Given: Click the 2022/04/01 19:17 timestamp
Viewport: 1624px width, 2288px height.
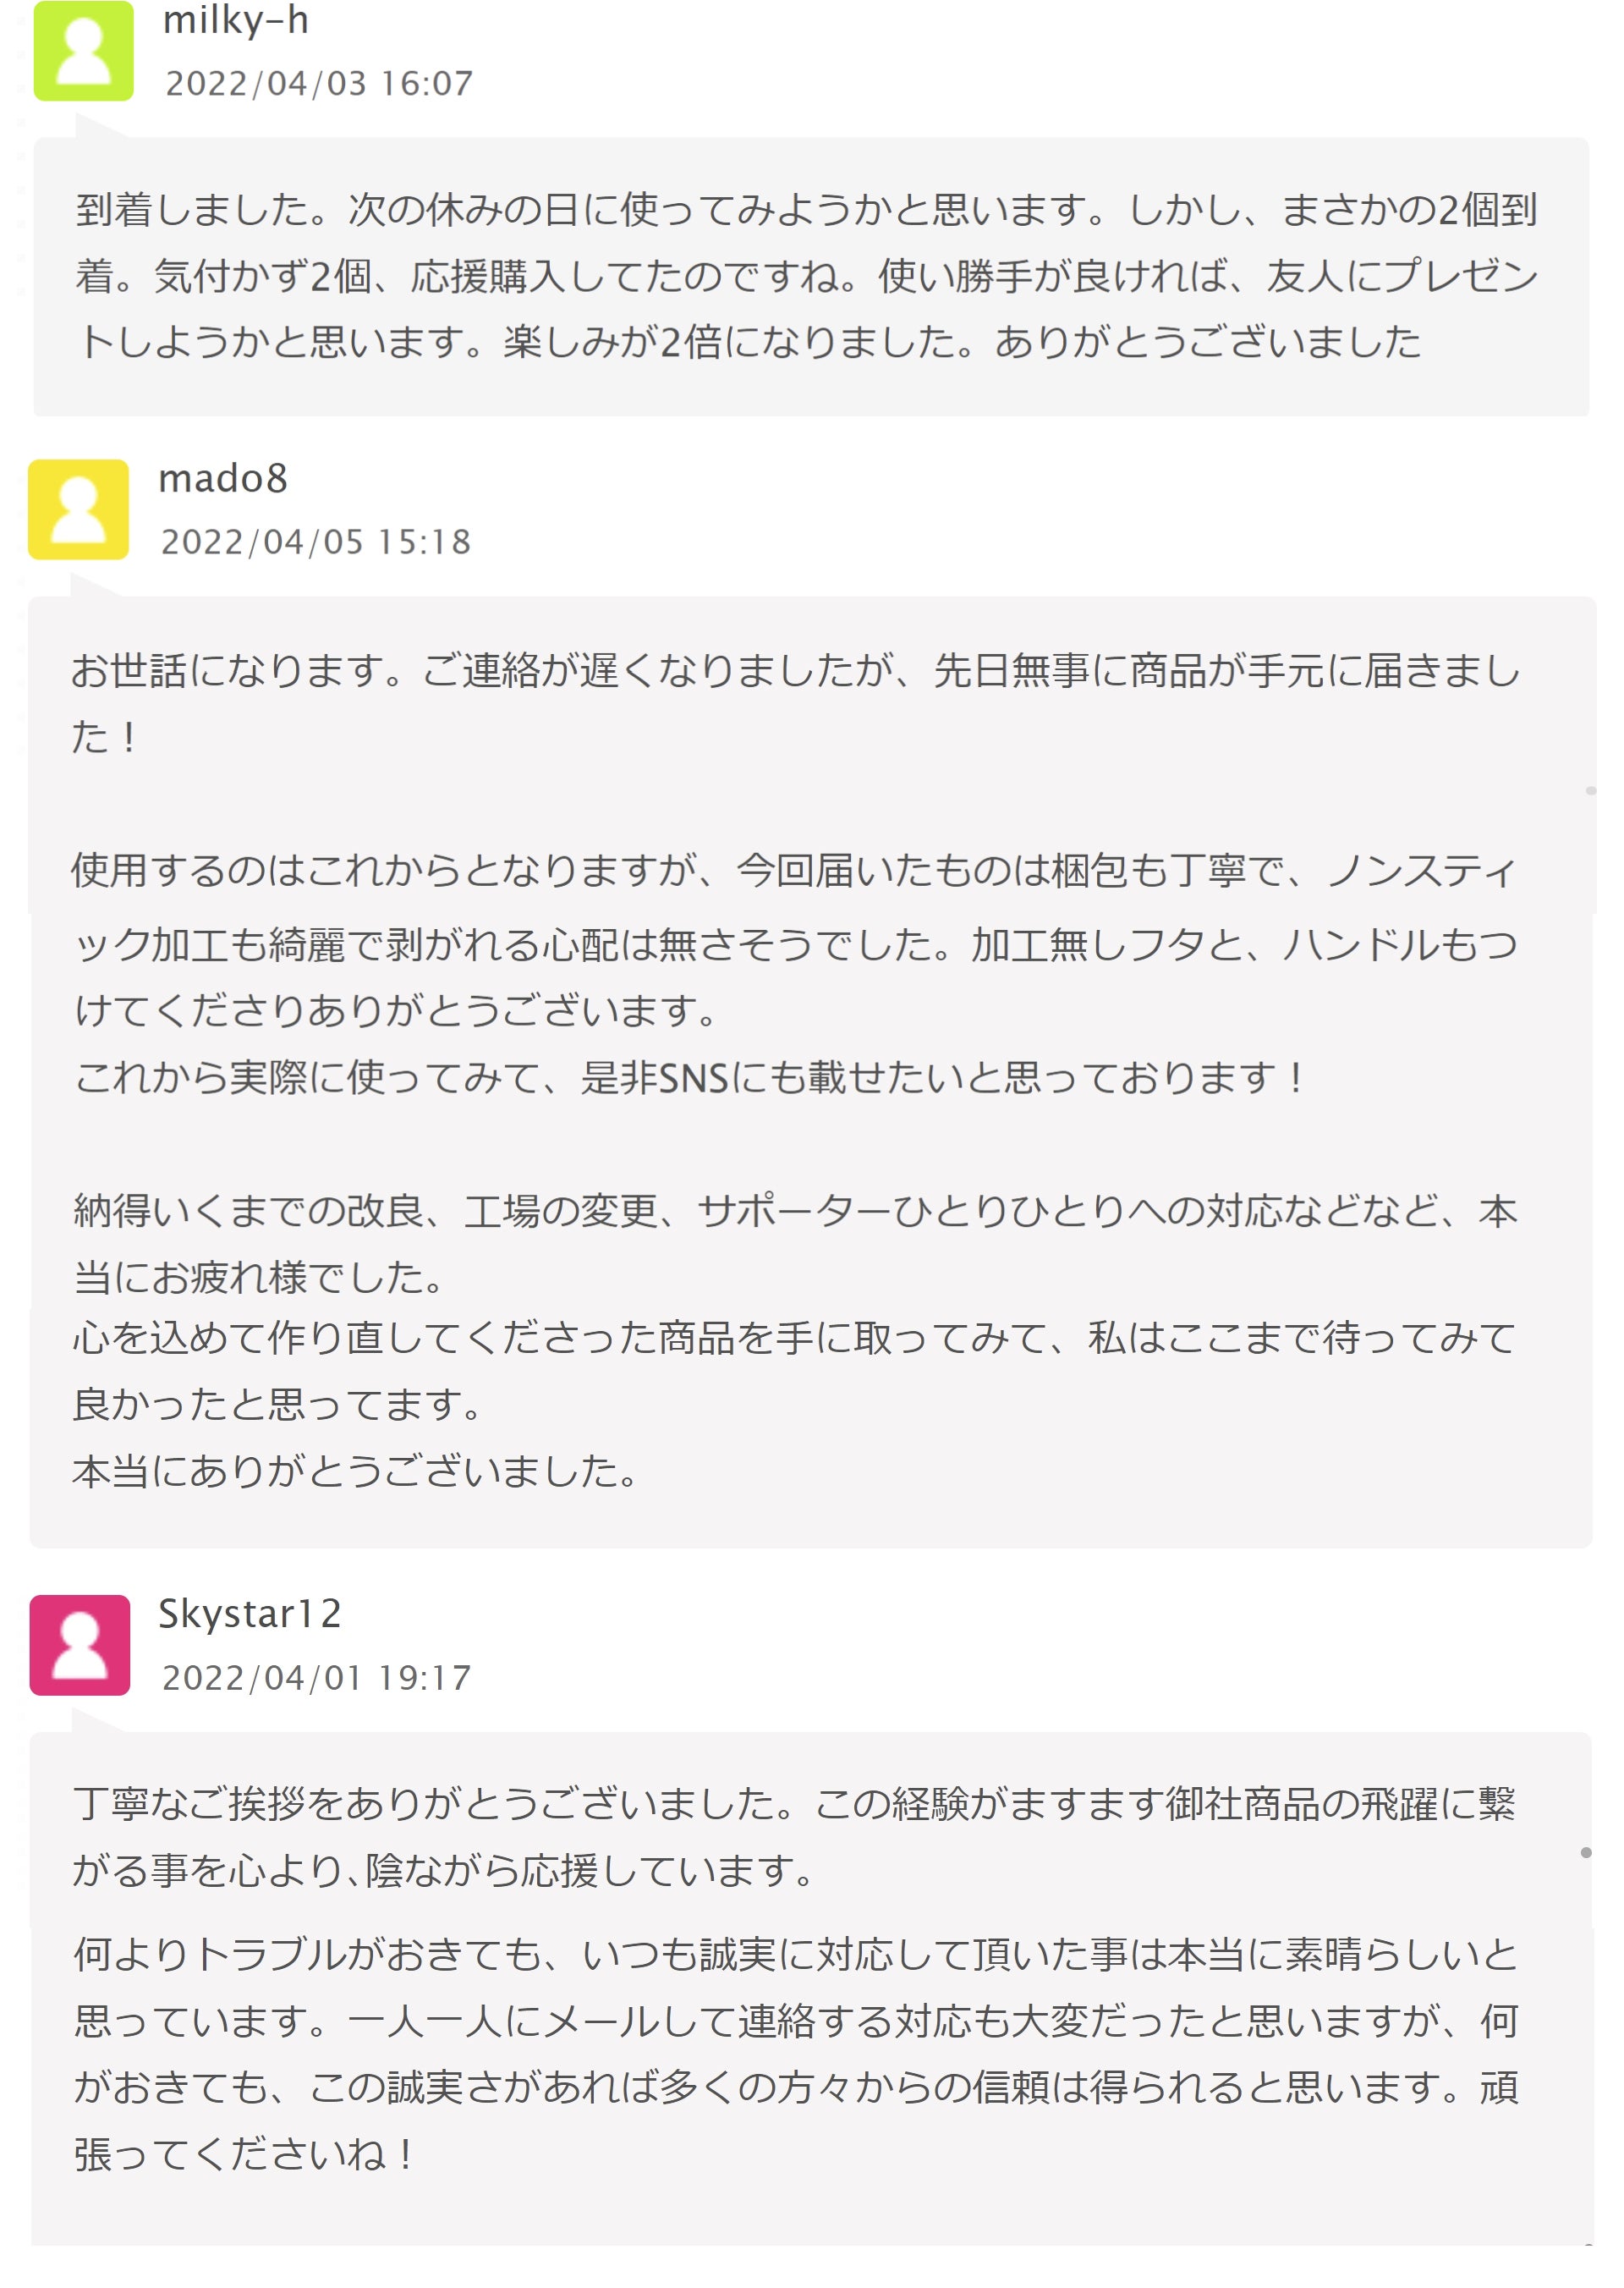Looking at the screenshot, I should (x=316, y=1678).
